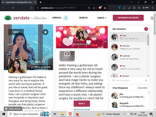Open site settings icon in address bar
Image resolution: width=156 pixels, height=117 pixels.
(38, 8)
